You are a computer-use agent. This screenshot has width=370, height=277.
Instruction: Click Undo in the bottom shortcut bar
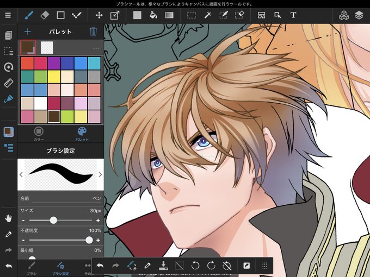tap(100, 266)
